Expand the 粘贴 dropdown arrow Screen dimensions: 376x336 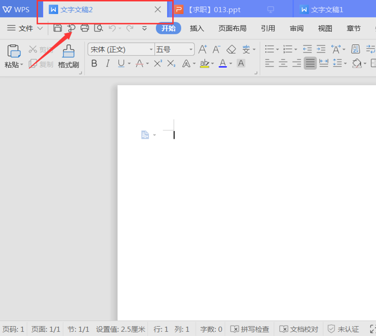pyautogui.click(x=22, y=65)
